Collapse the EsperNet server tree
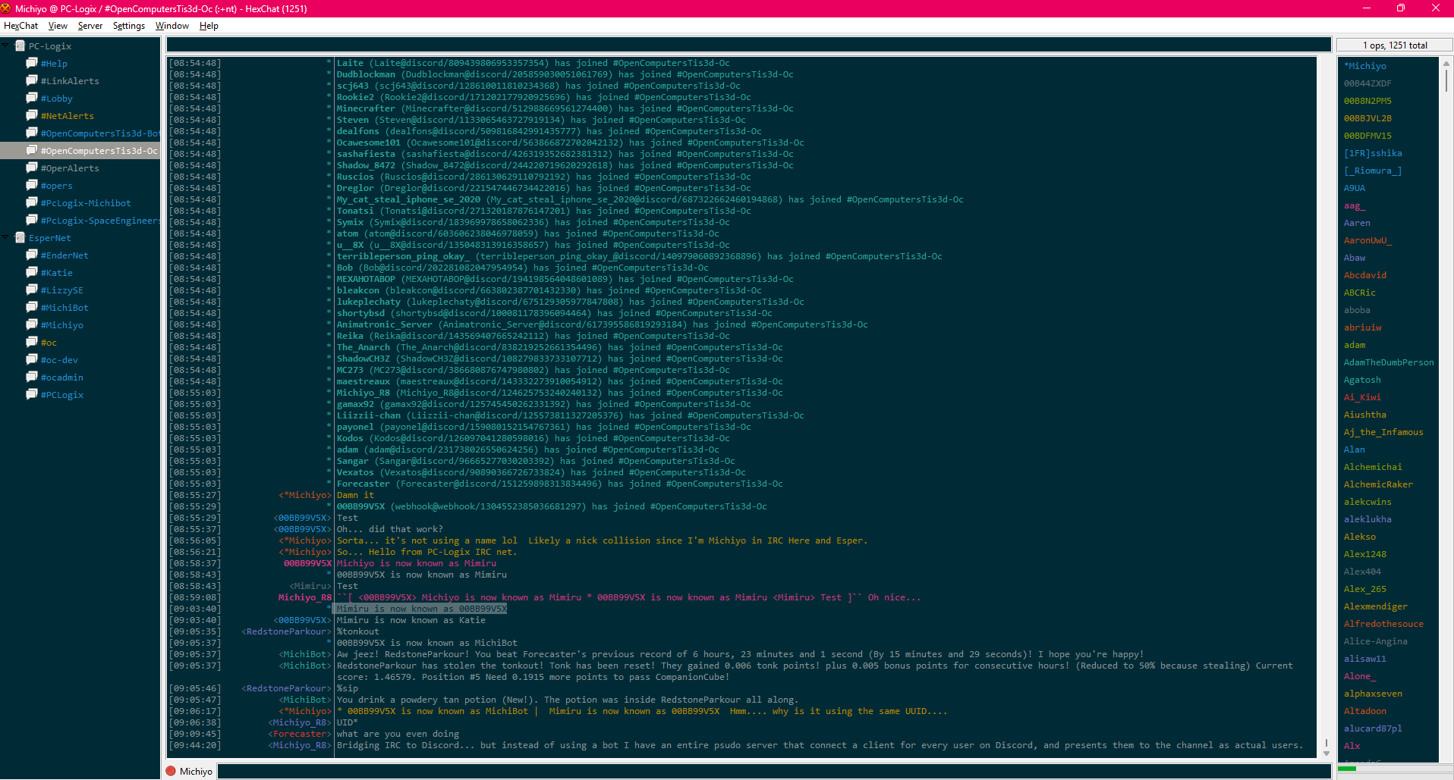The height and width of the screenshot is (780, 1454). [6, 237]
